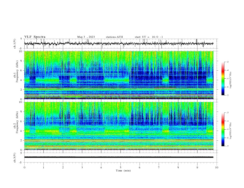Click the "0" tick on the time axis
Screen dimensions: 244x188
(24, 167)
